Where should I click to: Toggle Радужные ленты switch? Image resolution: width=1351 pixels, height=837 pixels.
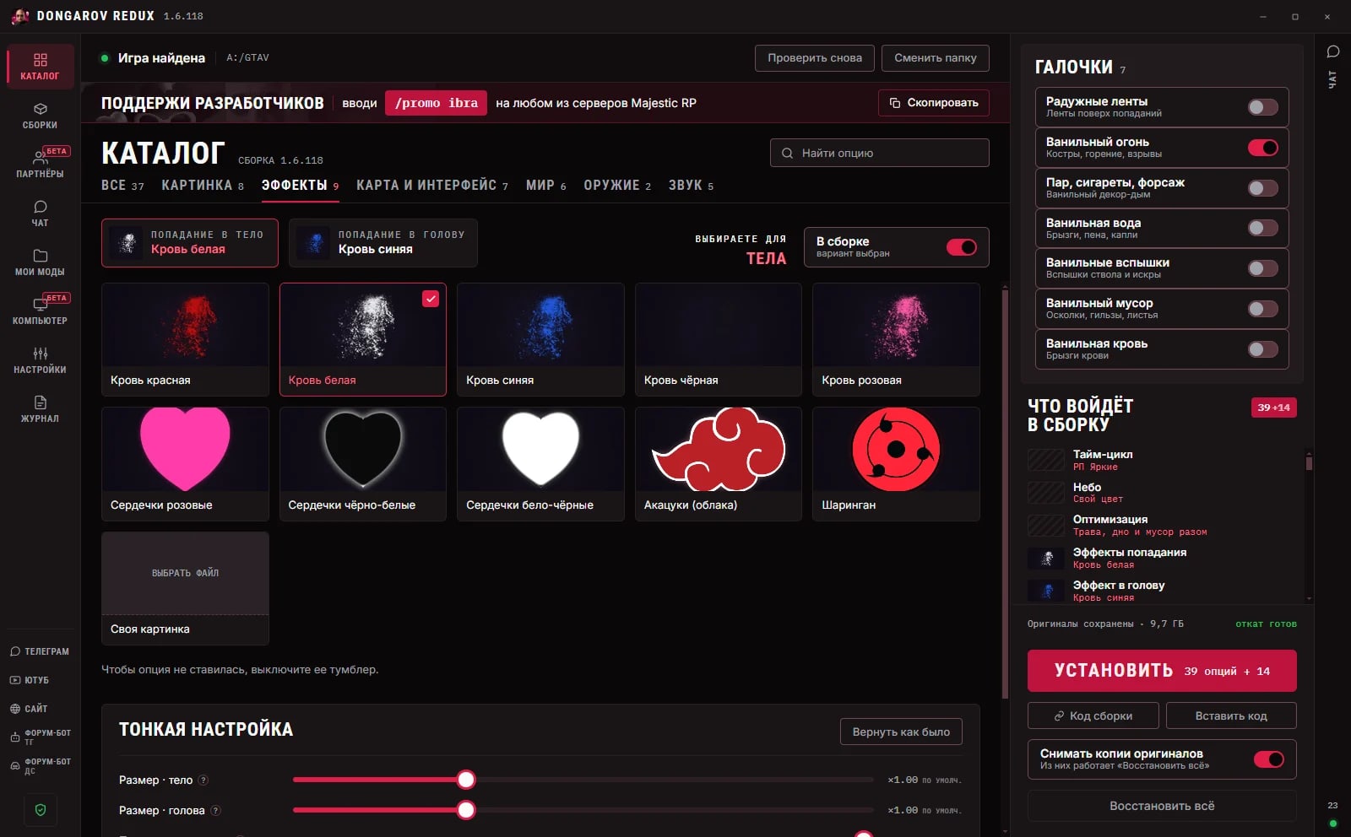(1262, 107)
